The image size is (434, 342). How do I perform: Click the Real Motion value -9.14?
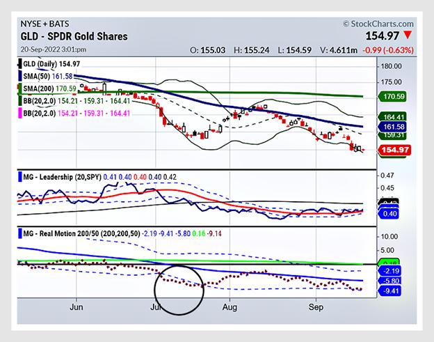point(214,233)
